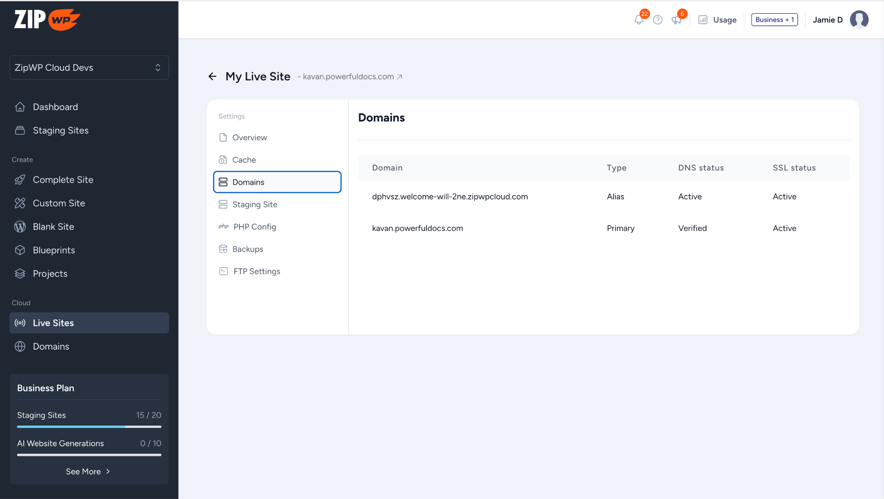Click the Staging Sites usage progress bar
The image size is (884, 499).
pyautogui.click(x=89, y=426)
